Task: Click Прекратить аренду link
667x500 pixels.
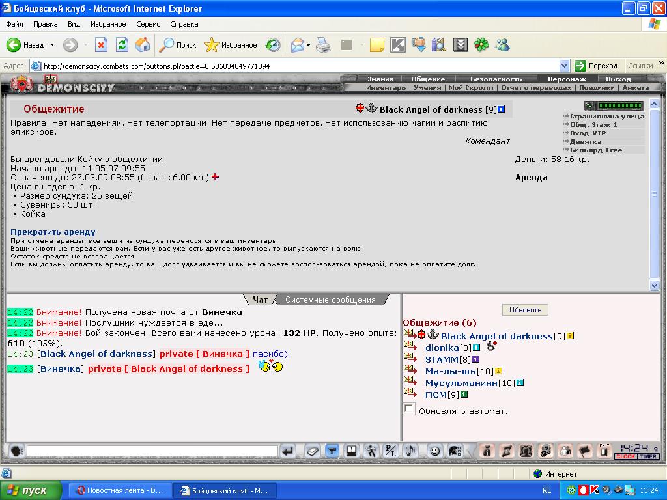Action: click(x=53, y=232)
